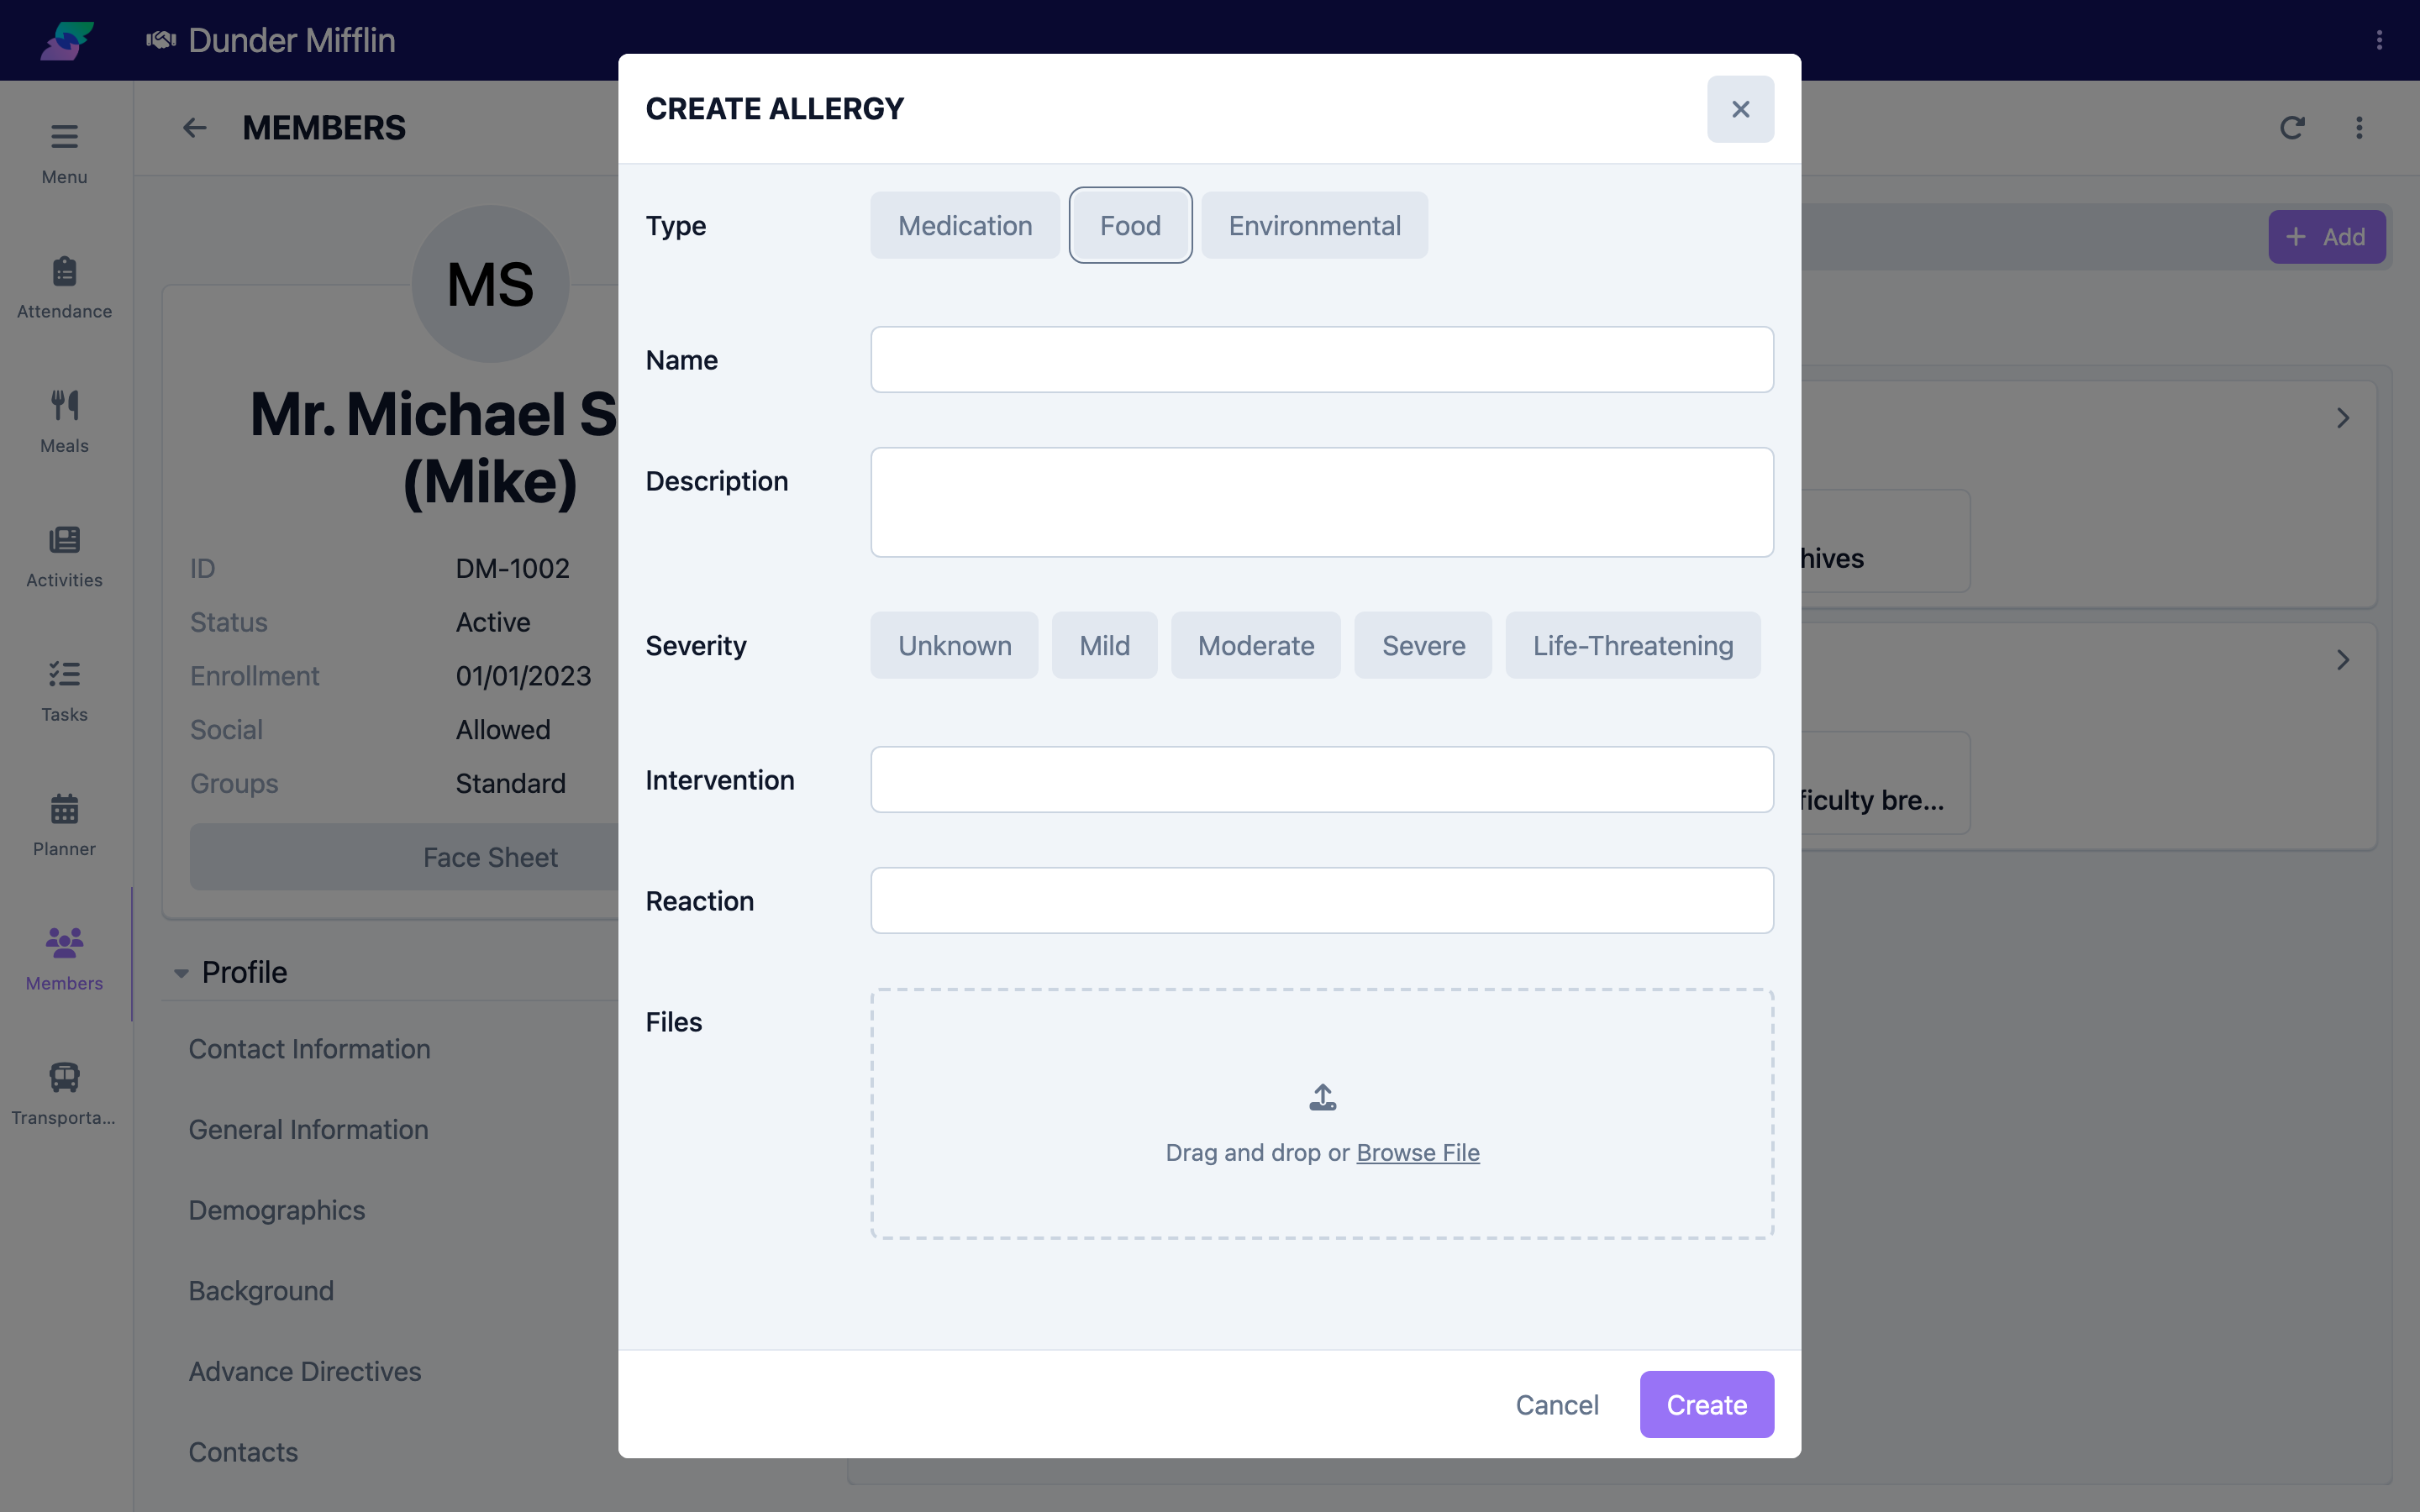Screen dimensions: 2420x1512
Task: Go to Meals section
Action: 64,422
